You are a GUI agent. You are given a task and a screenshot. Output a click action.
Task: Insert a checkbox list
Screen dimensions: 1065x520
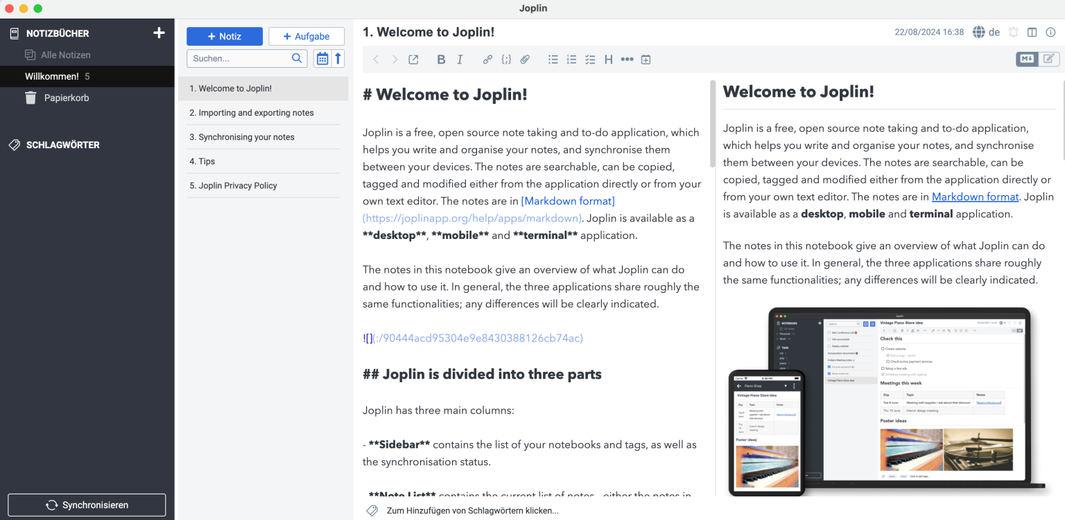coord(590,60)
